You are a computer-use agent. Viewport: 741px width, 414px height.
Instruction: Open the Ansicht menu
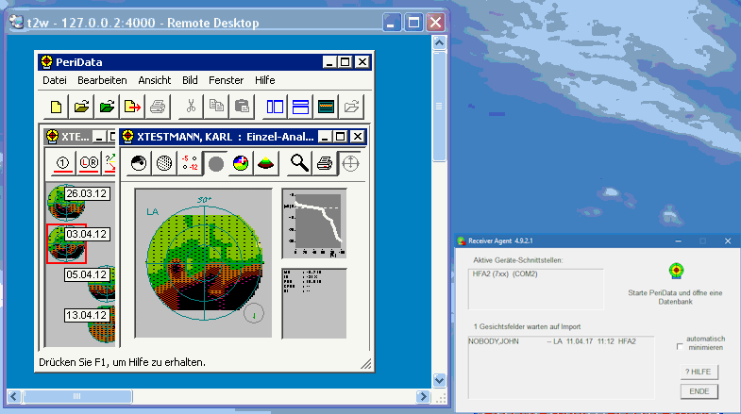[x=155, y=80]
